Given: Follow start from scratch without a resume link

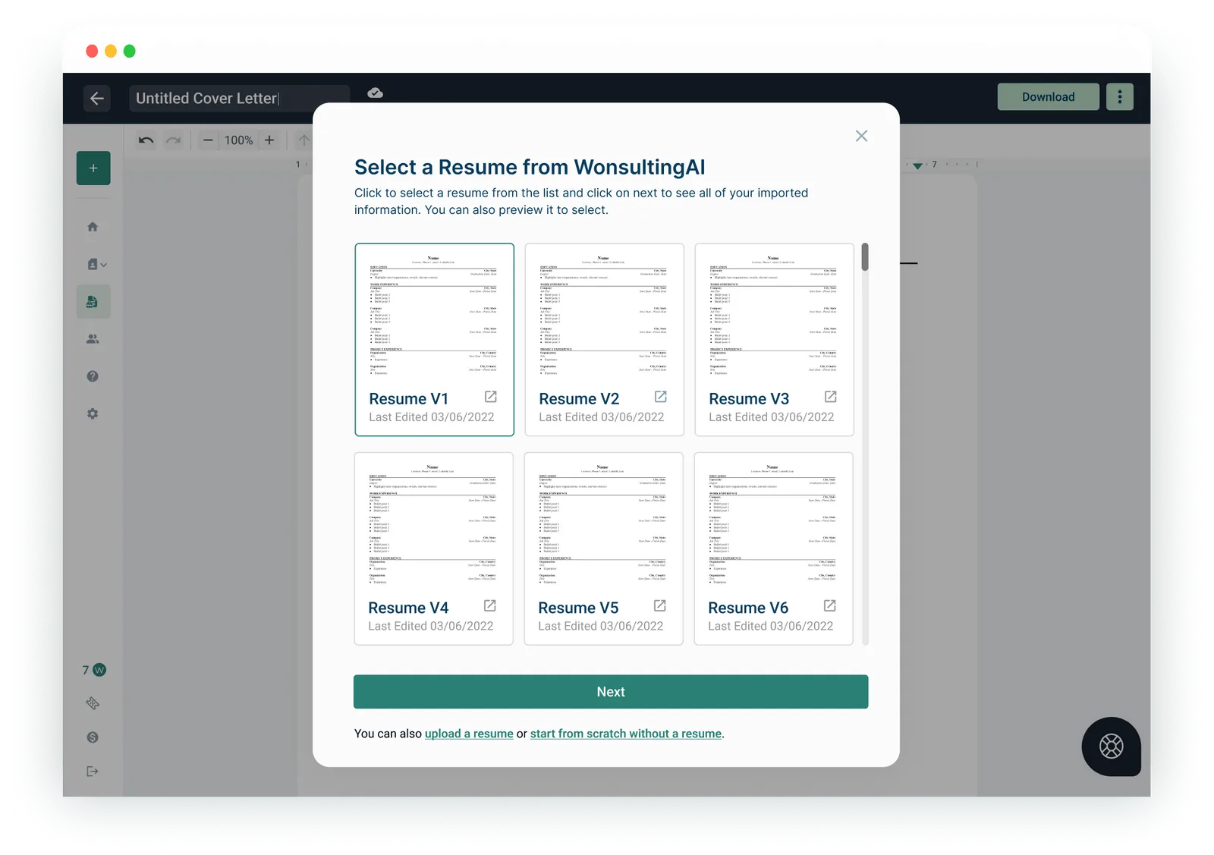Looking at the screenshot, I should [x=626, y=734].
